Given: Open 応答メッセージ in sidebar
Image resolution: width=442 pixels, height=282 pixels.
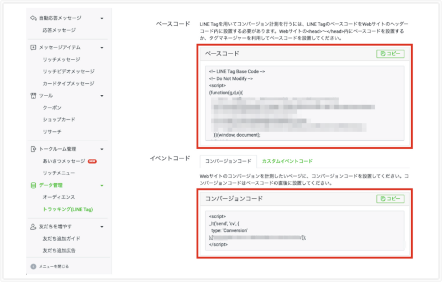Looking at the screenshot, I should [x=59, y=30].
